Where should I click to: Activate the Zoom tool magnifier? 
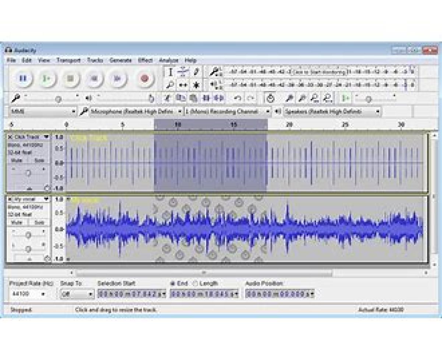[170, 85]
